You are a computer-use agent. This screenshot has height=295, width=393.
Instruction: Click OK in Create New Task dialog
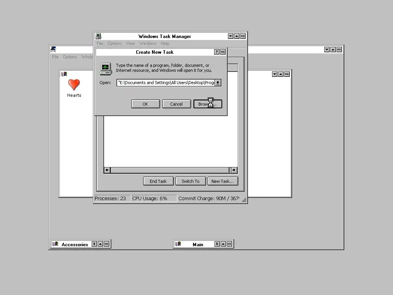coord(145,104)
